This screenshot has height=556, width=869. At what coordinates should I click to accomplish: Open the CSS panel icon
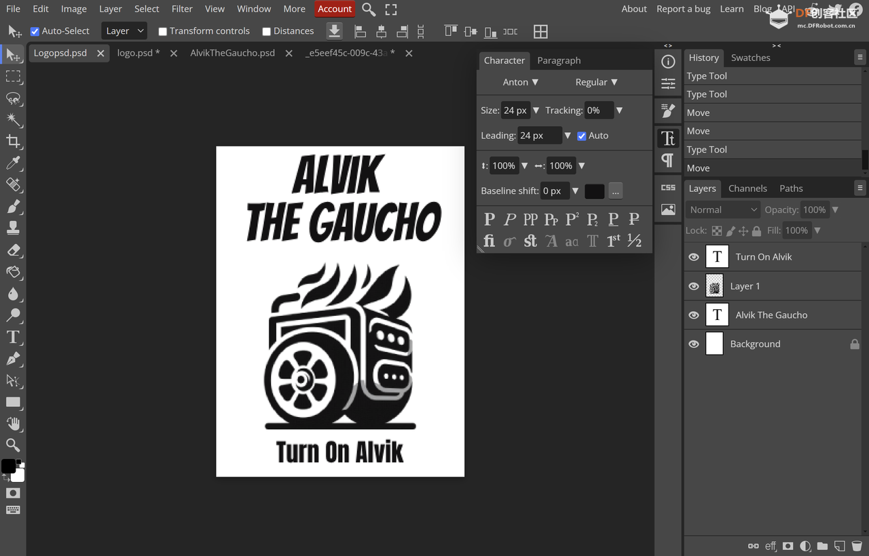668,187
